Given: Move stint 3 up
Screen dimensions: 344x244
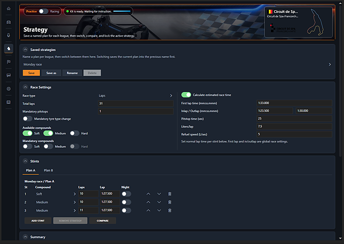Looking at the screenshot, I should coord(148,211).
